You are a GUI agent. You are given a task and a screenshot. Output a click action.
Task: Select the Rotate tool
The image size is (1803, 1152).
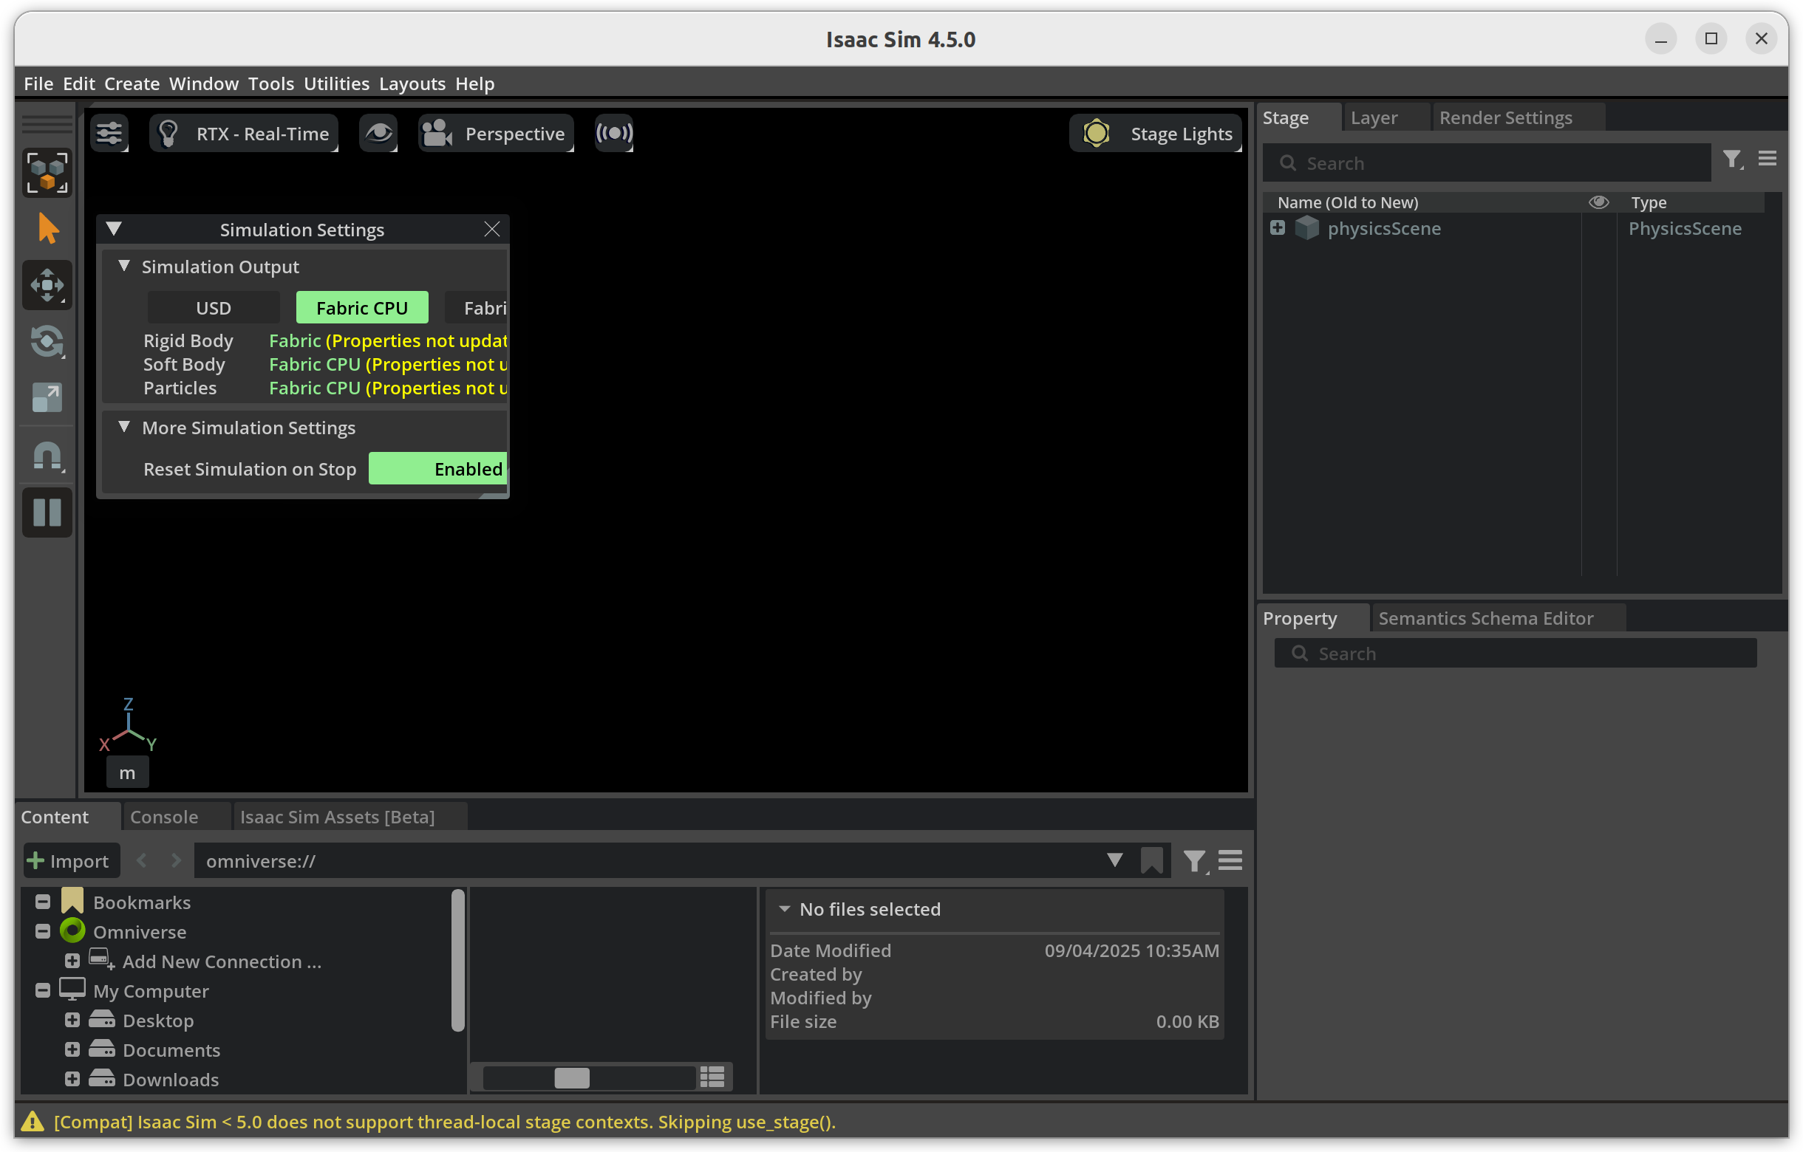(x=47, y=342)
